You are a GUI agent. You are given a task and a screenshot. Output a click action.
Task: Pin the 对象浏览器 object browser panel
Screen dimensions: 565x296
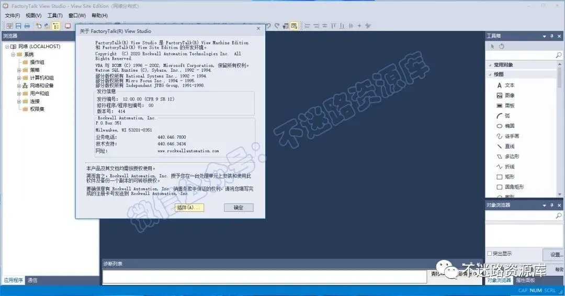coord(552,205)
